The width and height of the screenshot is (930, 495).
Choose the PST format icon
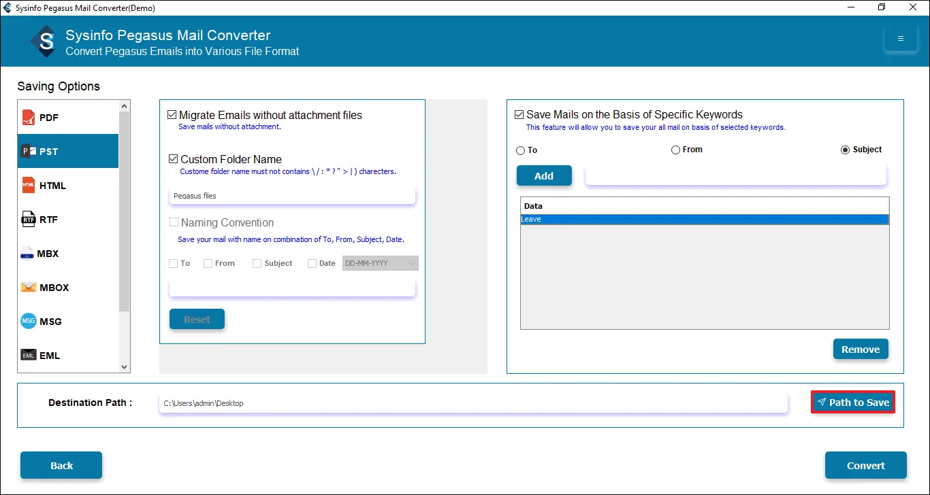coord(29,152)
